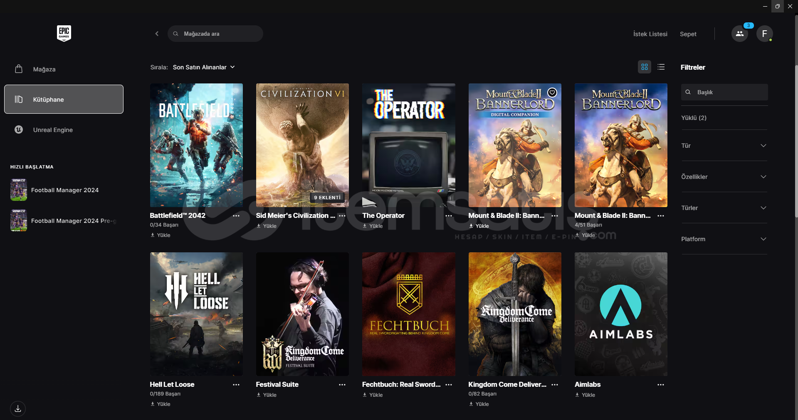
Task: Click the favorite heart on Bannerlord Digital Companion
Action: 552,93
